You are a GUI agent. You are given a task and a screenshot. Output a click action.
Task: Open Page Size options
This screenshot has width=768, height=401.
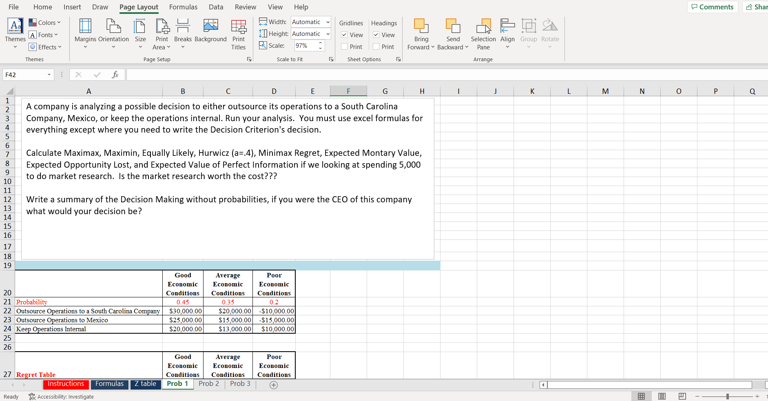pyautogui.click(x=140, y=34)
